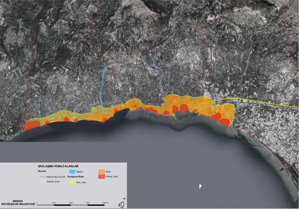Click the red high-risk zone at the eastern coast end
This screenshot has height=209, width=299.
coord(224,122)
